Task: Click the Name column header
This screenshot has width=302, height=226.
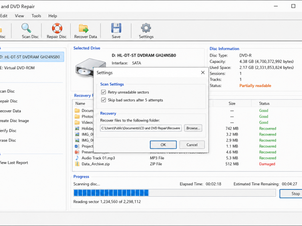Action: [80, 103]
